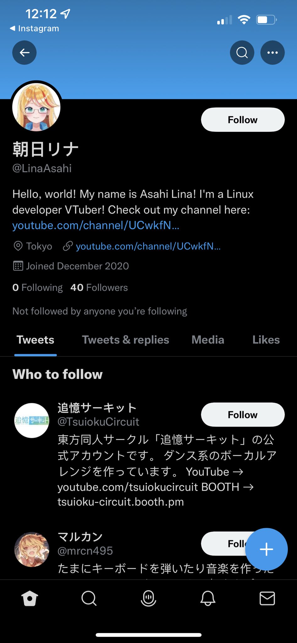View the 40 Followers list
This screenshot has width=297, height=643.
(x=99, y=288)
